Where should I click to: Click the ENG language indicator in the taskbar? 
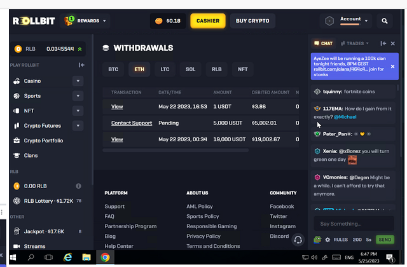click(x=349, y=257)
